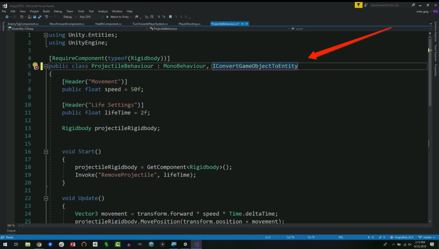Collapse the ProjectileBehaviour class outline toggle
Viewport: 439px width, 249px height.
46,66
